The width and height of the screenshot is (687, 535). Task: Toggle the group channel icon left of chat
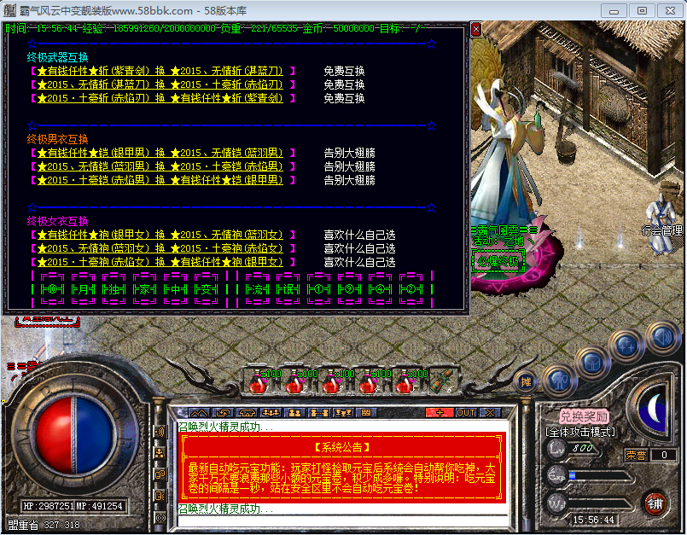(160, 453)
